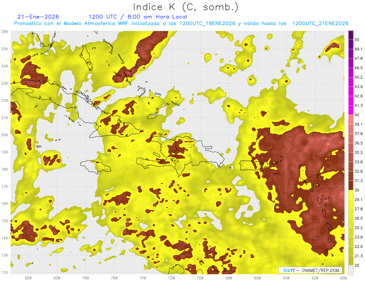Viewport: 365px width, 282px height.
Task: Click the title "Indice K (C, somb.)"
Action: (186, 7)
